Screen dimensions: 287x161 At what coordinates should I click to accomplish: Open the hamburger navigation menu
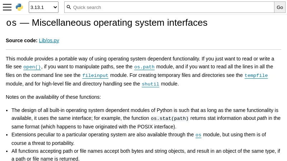point(7,7)
